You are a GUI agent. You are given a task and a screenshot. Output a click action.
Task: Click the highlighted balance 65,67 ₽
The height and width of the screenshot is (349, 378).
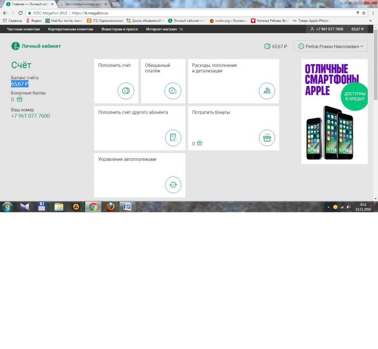point(20,84)
